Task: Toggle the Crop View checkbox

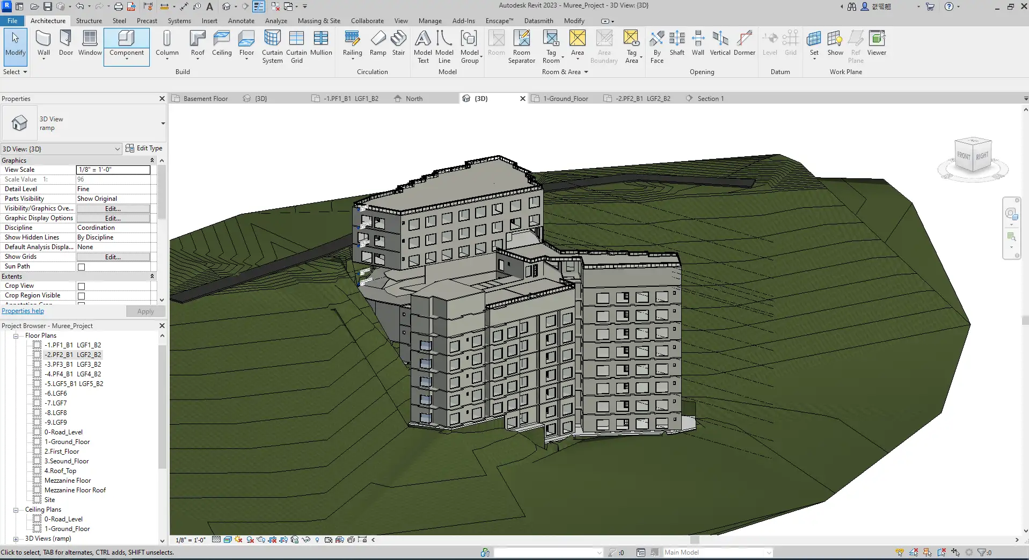Action: (x=82, y=286)
